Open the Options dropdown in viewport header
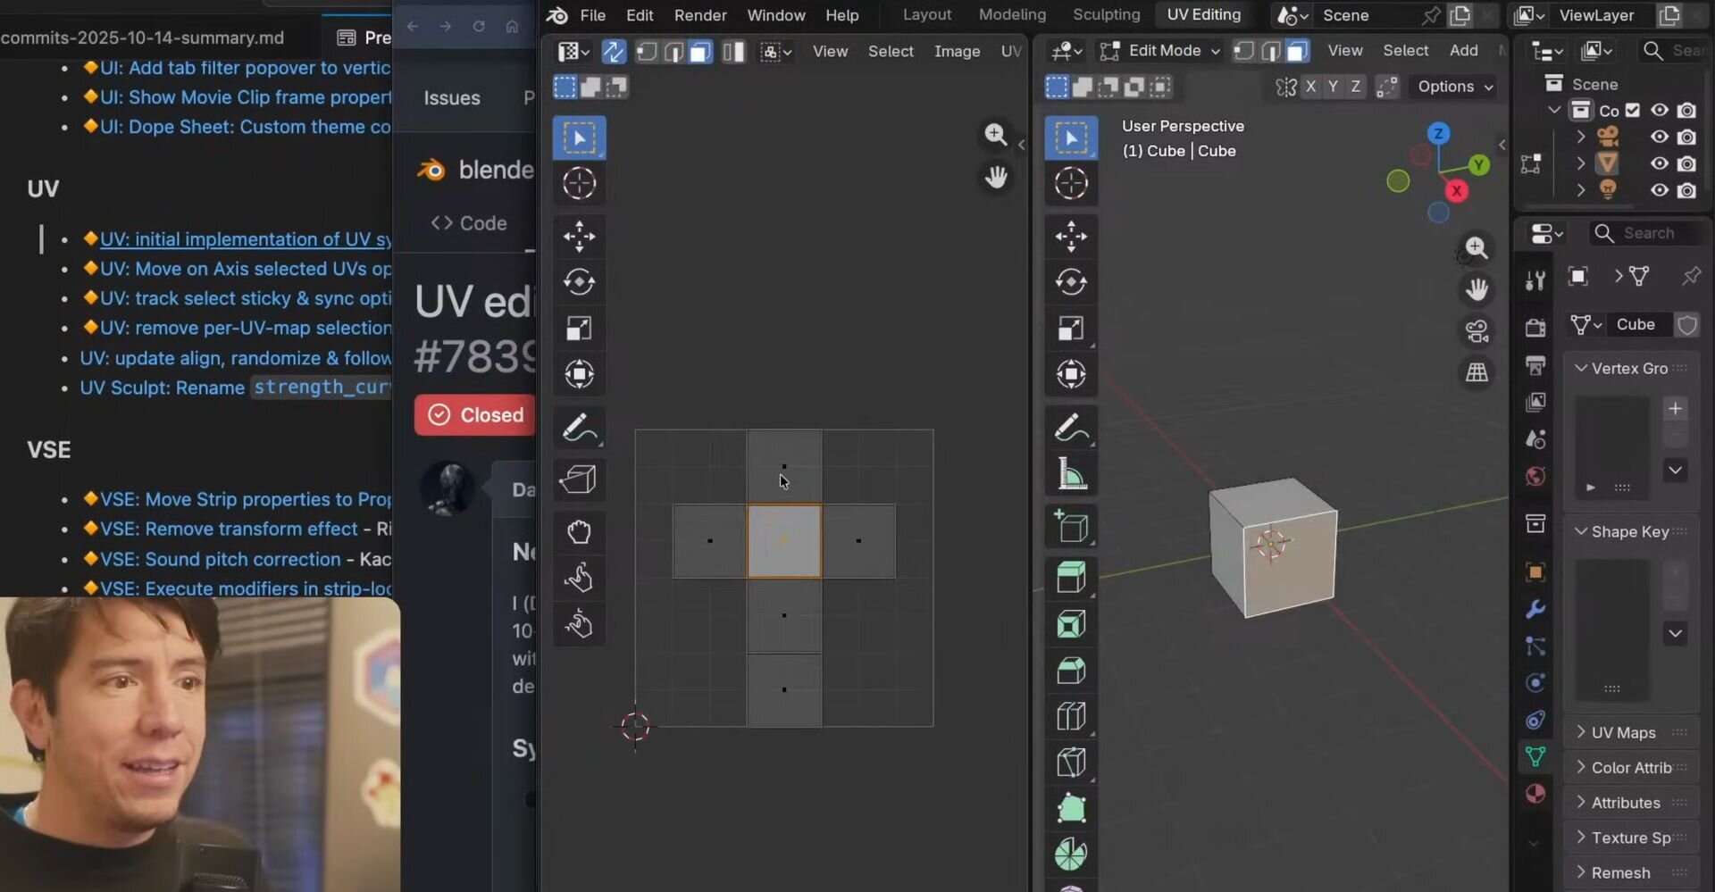The height and width of the screenshot is (892, 1715). click(x=1454, y=87)
